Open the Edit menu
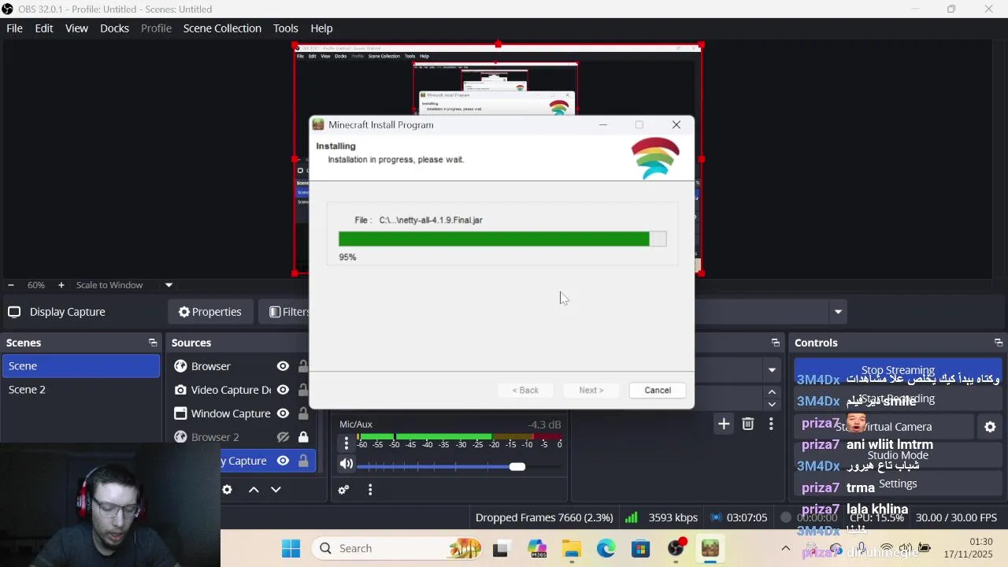Viewport: 1008px width, 567px height. pos(44,28)
